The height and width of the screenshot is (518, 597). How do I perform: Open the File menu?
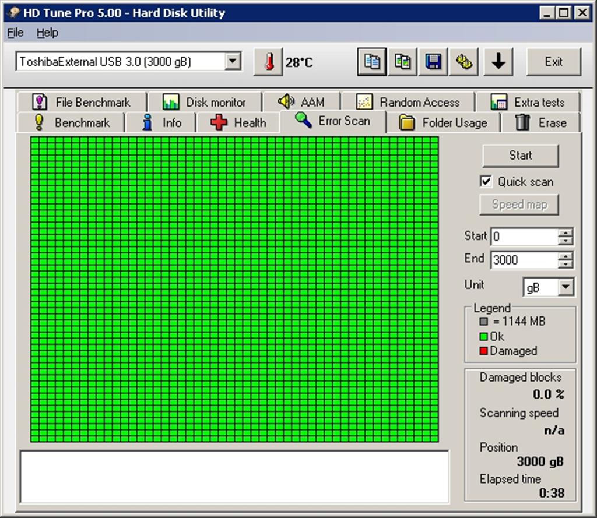coord(16,33)
